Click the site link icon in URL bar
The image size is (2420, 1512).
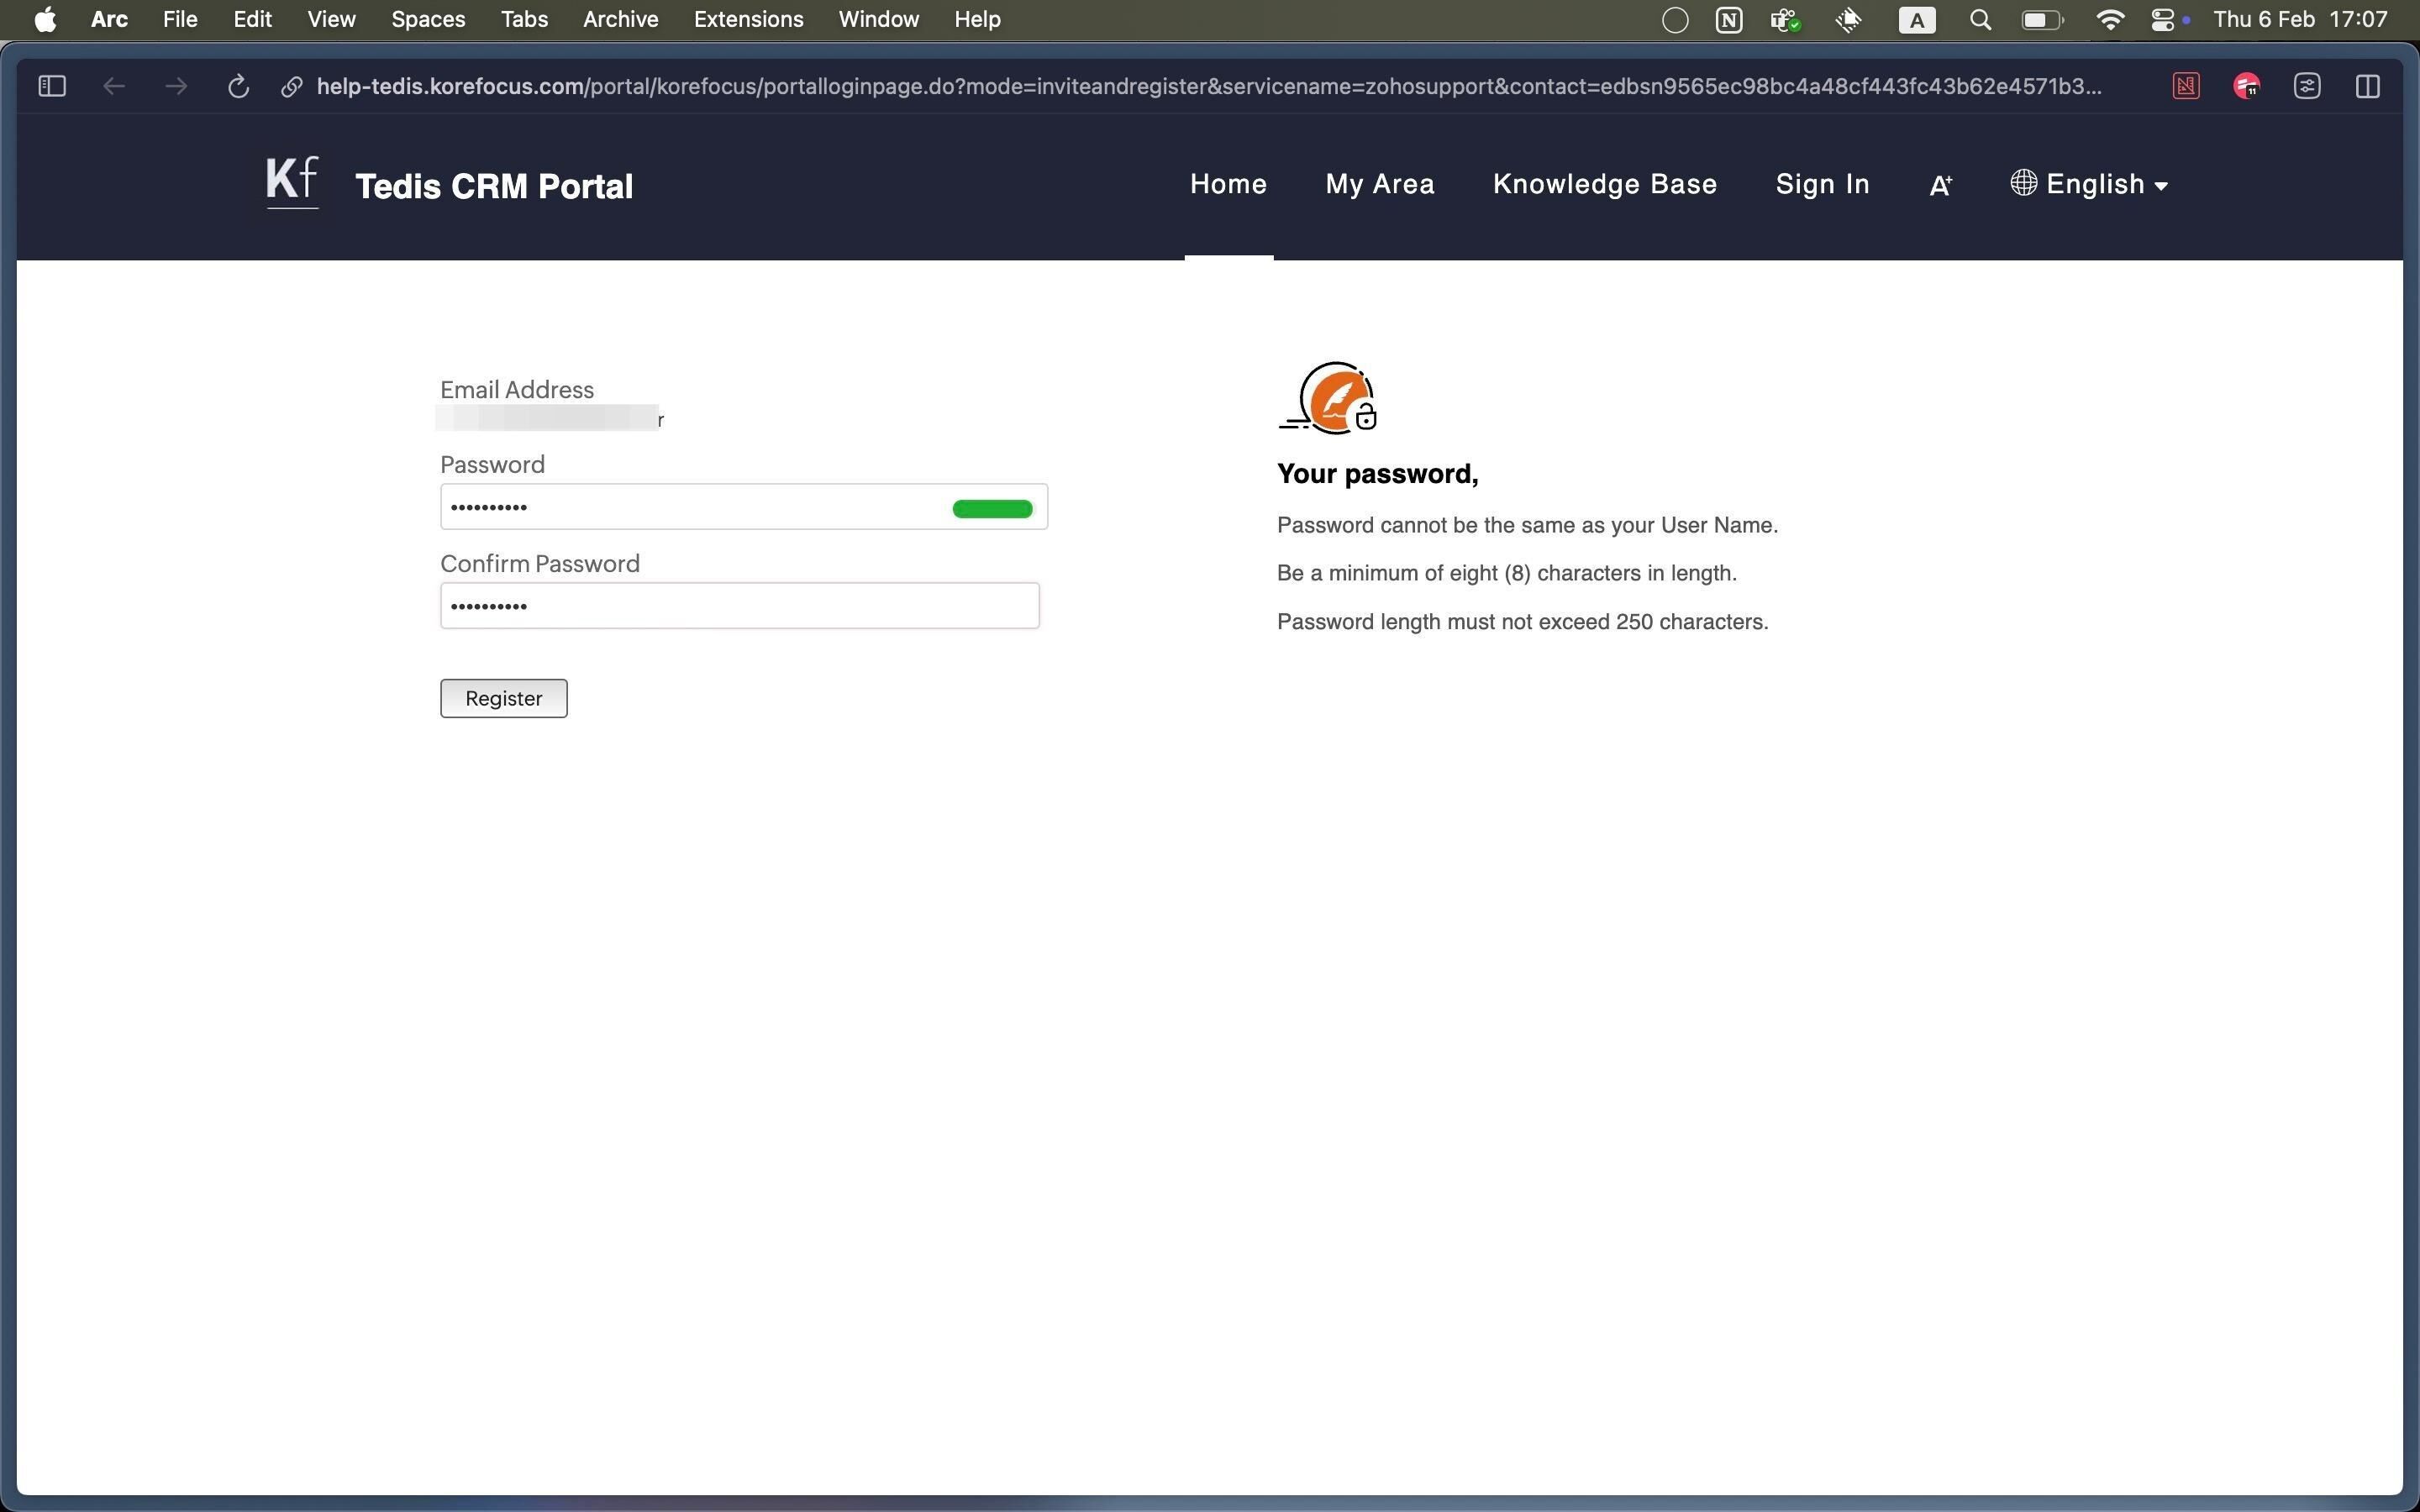(291, 87)
